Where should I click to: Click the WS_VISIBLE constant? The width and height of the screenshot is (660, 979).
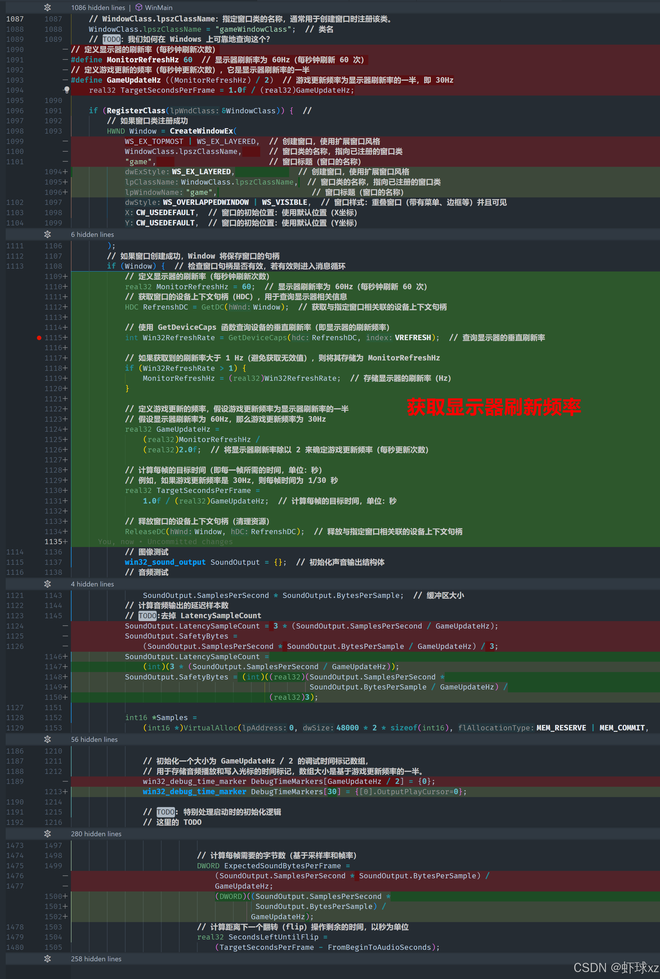coord(285,203)
